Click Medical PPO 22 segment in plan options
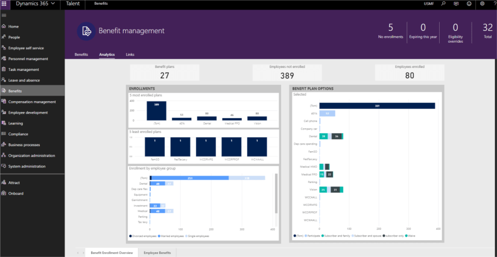 pyautogui.click(x=329, y=175)
